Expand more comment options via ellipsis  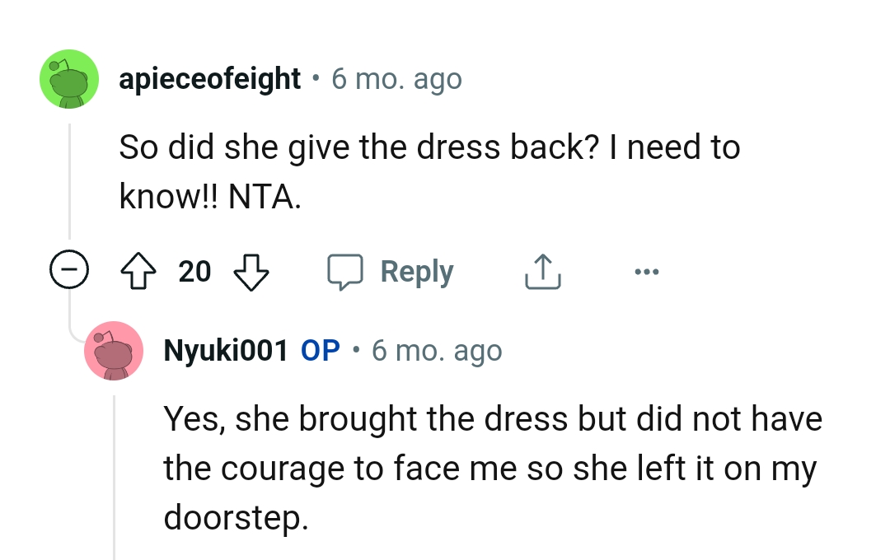pyautogui.click(x=647, y=270)
